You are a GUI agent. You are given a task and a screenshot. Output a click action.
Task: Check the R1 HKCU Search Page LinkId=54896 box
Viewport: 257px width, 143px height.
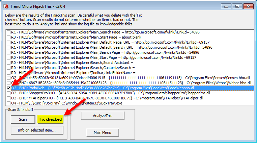pyautogui.click(x=8, y=32)
